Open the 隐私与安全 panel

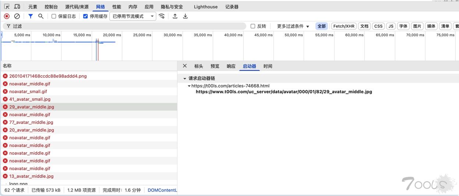coord(172,7)
